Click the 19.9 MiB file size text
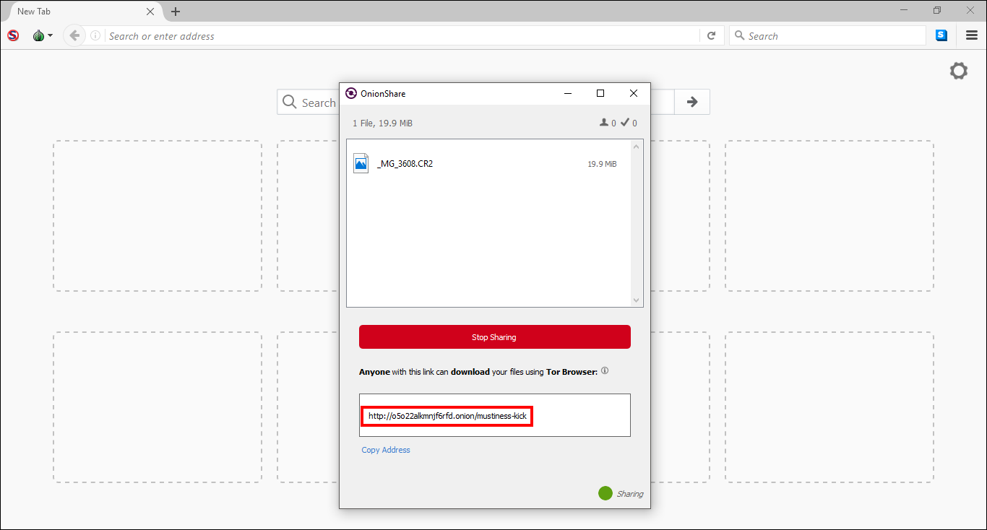 (602, 164)
